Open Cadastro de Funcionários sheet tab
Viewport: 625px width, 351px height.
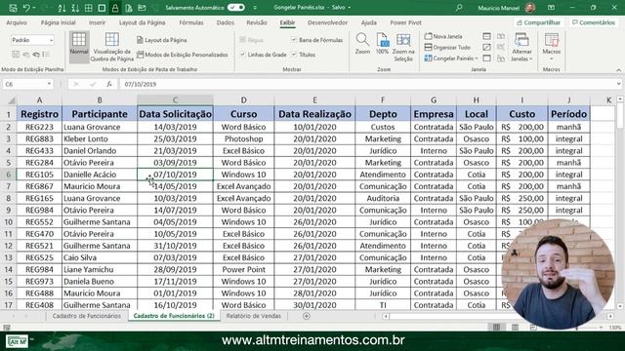coord(87,316)
